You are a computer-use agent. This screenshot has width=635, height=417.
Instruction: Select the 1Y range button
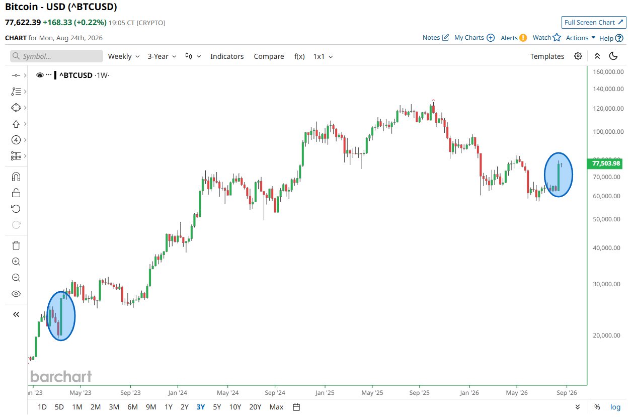click(169, 407)
